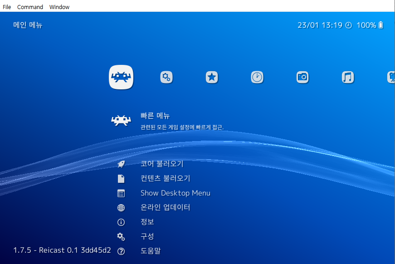
Task: Click the clock icon next to the time
Action: click(x=348, y=25)
